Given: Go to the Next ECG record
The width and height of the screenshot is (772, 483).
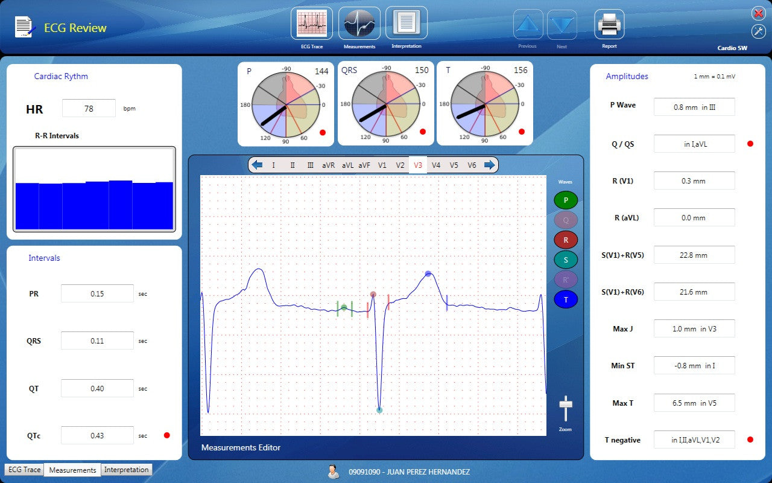Looking at the screenshot, I should (562, 25).
